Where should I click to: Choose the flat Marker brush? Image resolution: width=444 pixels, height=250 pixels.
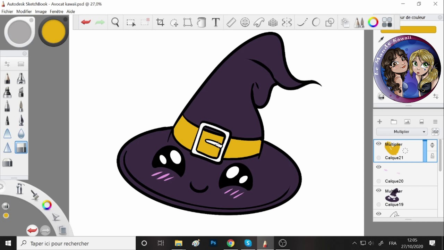(x=7, y=92)
